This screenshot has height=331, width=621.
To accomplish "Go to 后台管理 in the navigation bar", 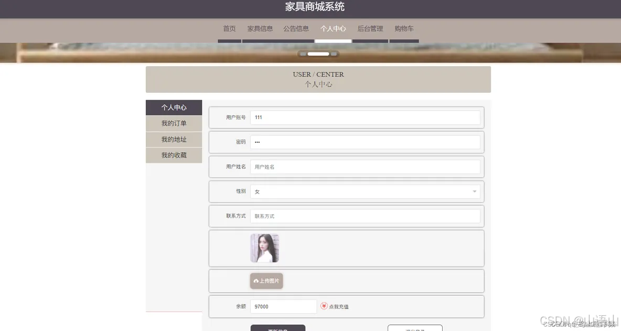I will (370, 28).
